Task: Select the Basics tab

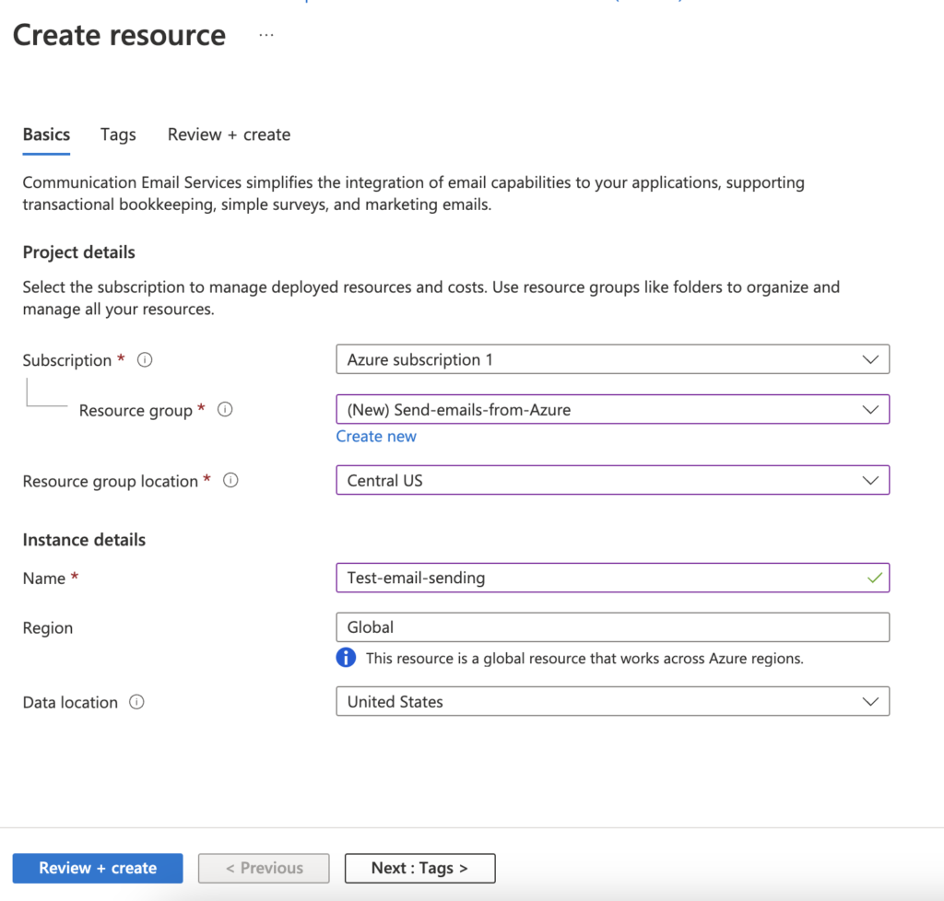Action: (x=45, y=135)
